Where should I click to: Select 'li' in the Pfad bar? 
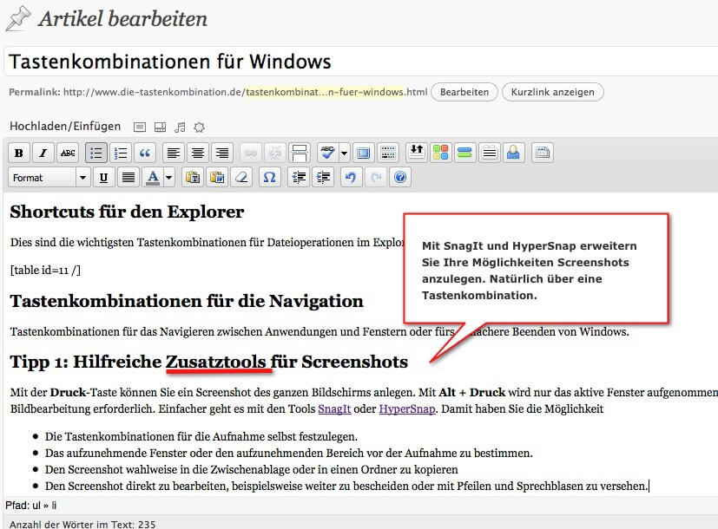pyautogui.click(x=54, y=506)
